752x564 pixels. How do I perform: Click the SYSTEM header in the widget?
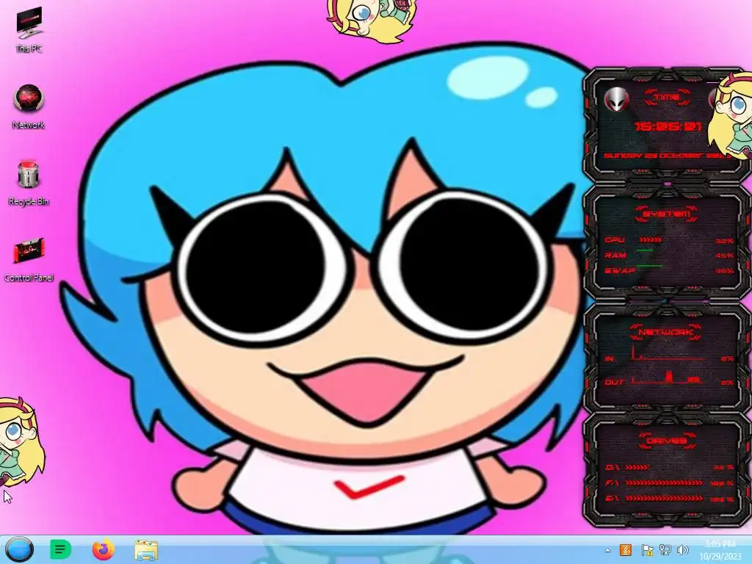click(x=665, y=214)
